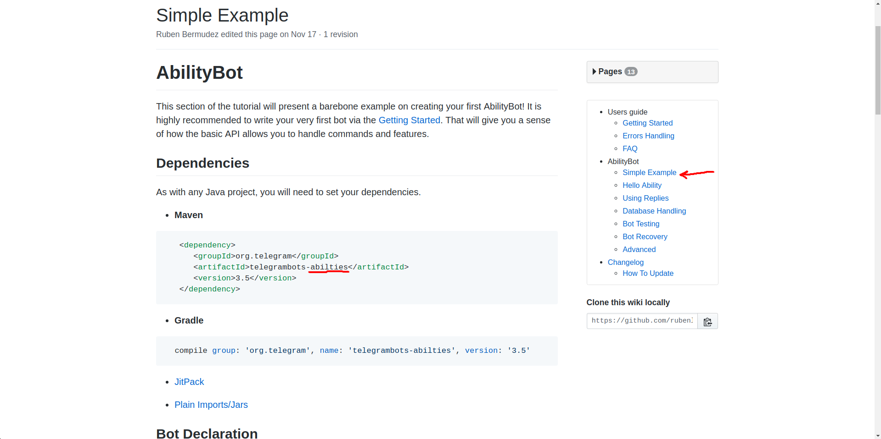Open the Hello Ability page
Screen dimensions: 881x439
click(642, 185)
